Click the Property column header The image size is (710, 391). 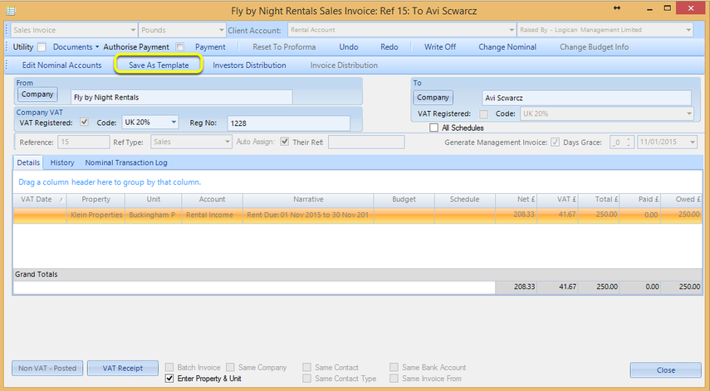95,199
